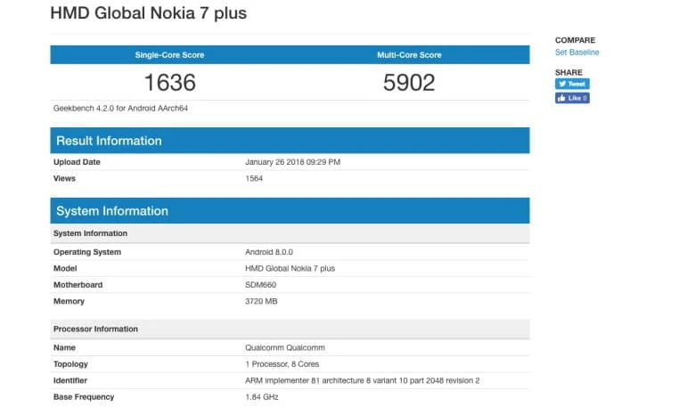Click the SDM660 motherboard value

260,285
